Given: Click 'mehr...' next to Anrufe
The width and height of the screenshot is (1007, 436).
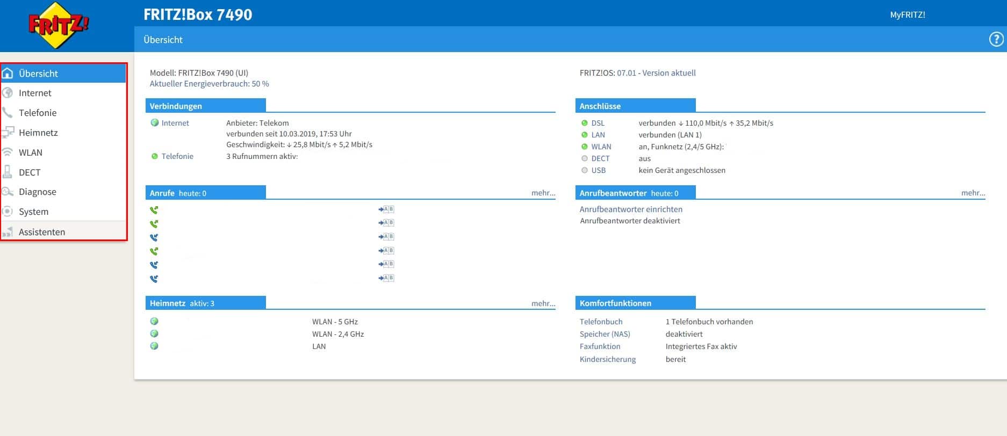Looking at the screenshot, I should [543, 193].
